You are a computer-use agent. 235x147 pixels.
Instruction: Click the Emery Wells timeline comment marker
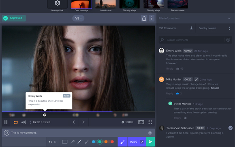(45, 115)
